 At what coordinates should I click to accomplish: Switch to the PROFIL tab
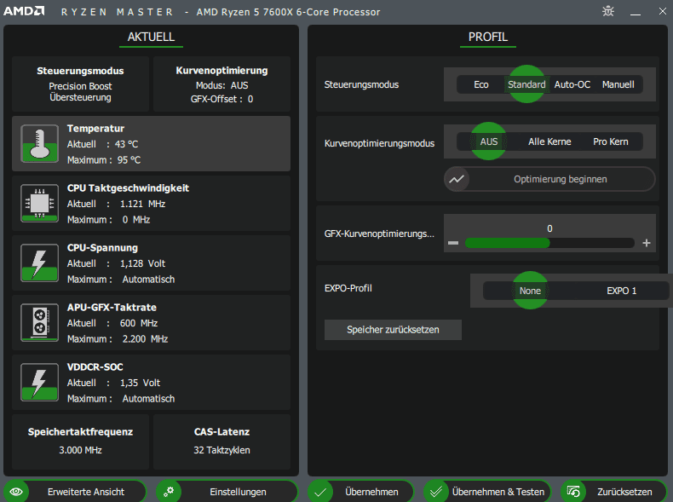point(488,38)
